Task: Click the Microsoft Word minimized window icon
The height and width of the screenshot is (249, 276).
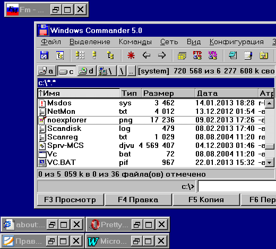Action: 93,241
